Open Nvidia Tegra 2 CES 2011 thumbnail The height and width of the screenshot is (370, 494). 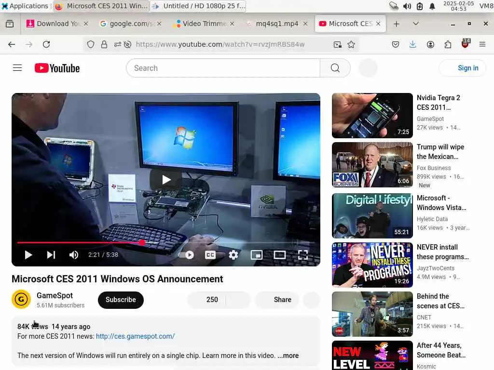click(x=372, y=116)
